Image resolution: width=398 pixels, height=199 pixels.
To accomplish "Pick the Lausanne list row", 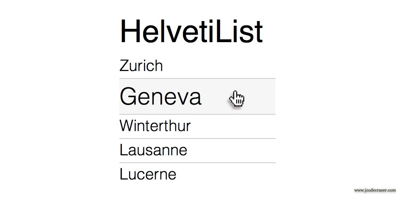I will coord(153,150).
